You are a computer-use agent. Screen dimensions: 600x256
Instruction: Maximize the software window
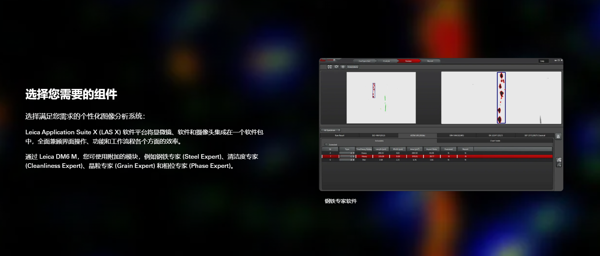pos(558,60)
